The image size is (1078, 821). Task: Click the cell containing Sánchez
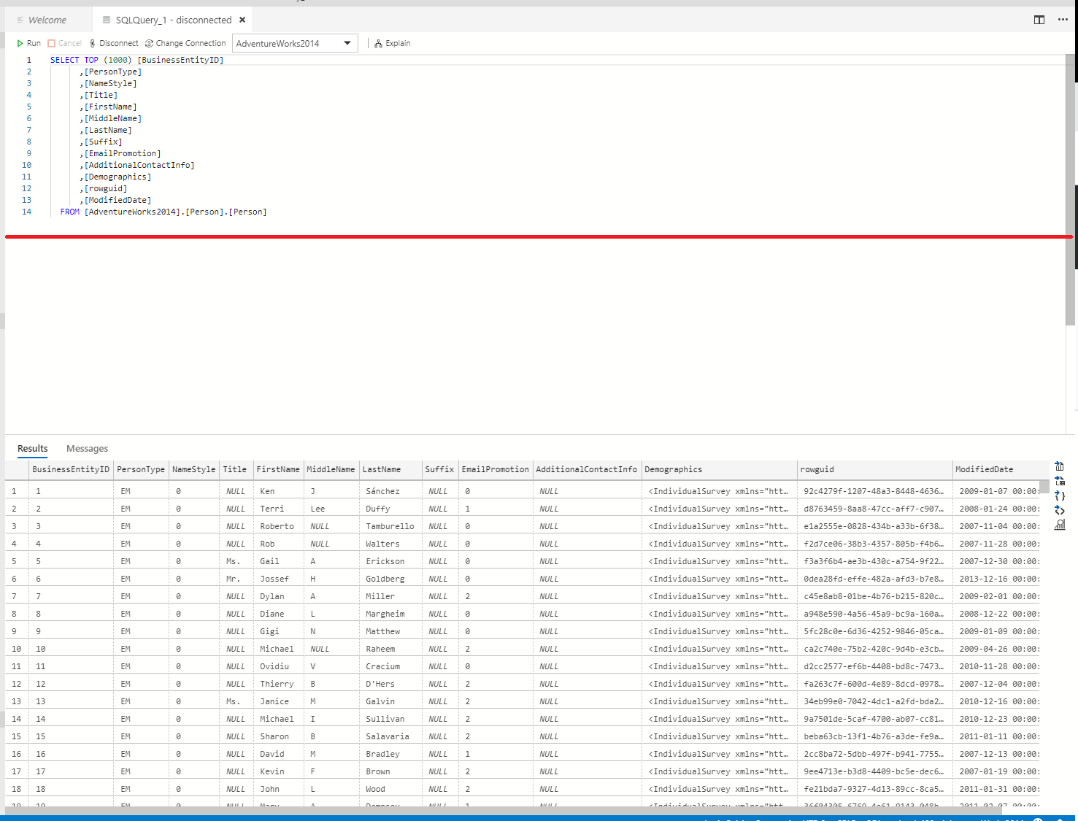coord(390,491)
